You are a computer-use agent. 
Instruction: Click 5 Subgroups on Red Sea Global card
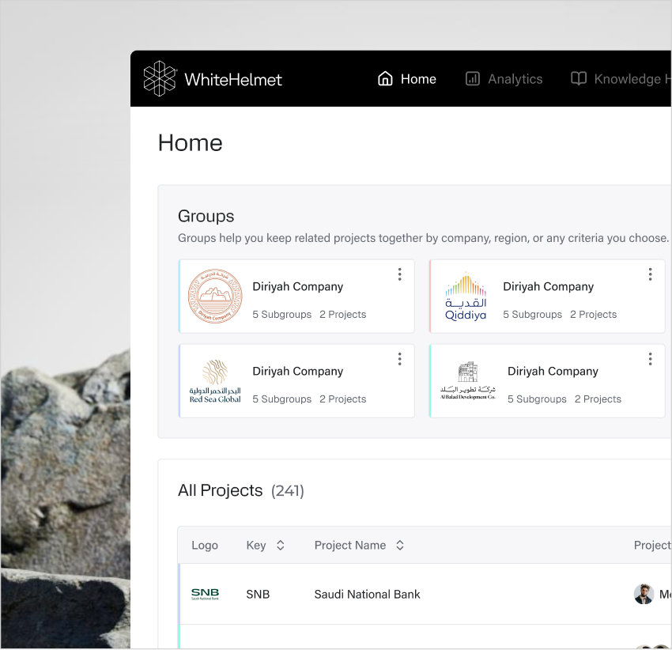pos(282,399)
